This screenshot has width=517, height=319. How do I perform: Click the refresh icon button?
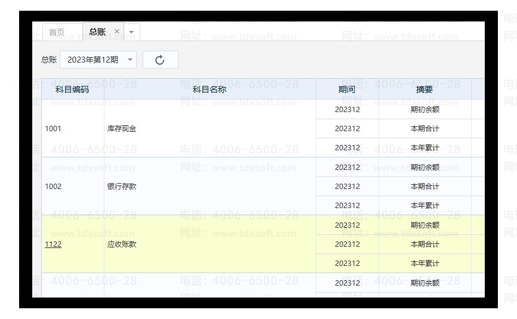pyautogui.click(x=160, y=60)
